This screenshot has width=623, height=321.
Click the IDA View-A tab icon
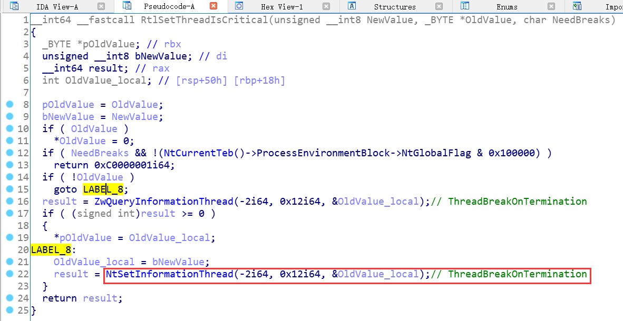(x=14, y=6)
